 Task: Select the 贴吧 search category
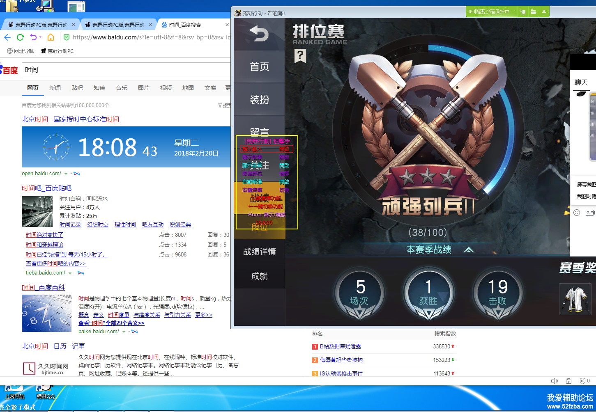click(77, 88)
